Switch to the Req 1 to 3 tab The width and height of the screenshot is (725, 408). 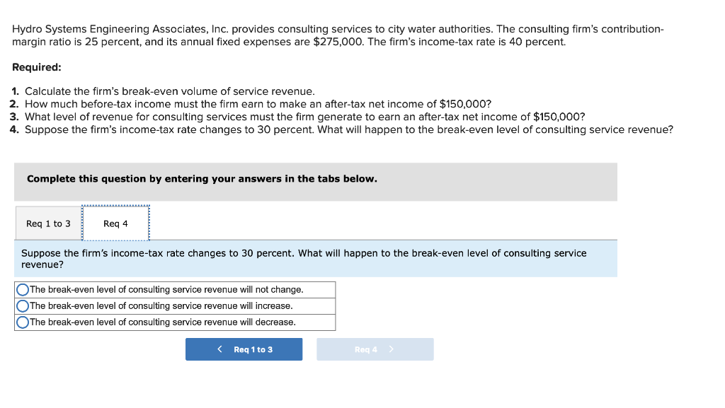47,223
